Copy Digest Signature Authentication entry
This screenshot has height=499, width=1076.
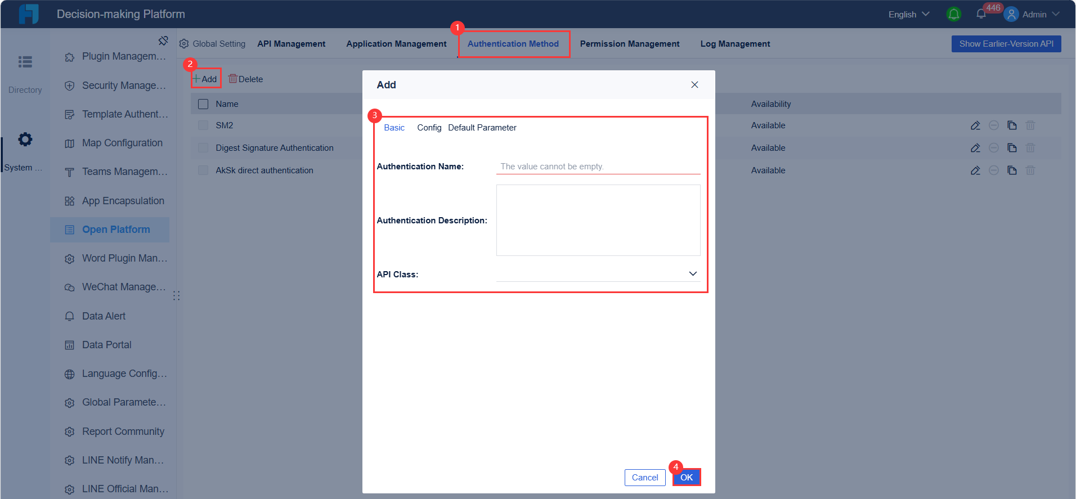click(1012, 148)
